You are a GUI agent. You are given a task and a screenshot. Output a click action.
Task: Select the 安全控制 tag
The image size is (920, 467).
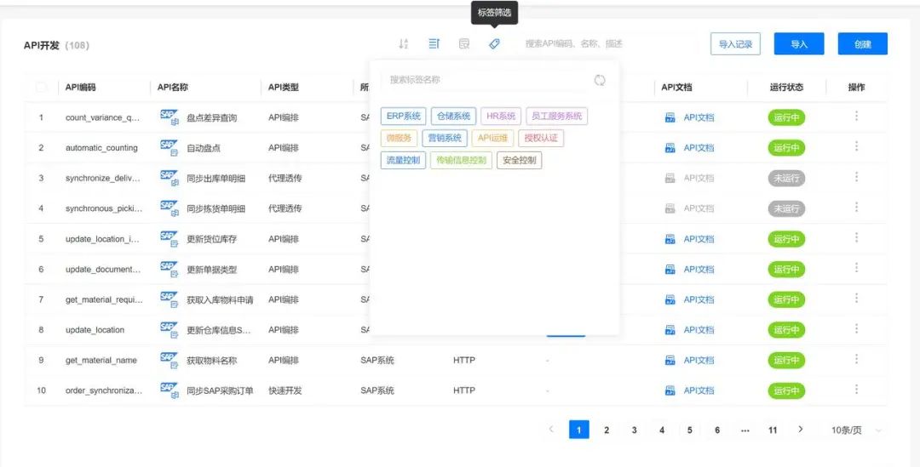(520, 160)
